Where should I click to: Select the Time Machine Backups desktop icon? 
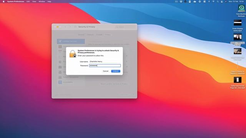point(241,8)
